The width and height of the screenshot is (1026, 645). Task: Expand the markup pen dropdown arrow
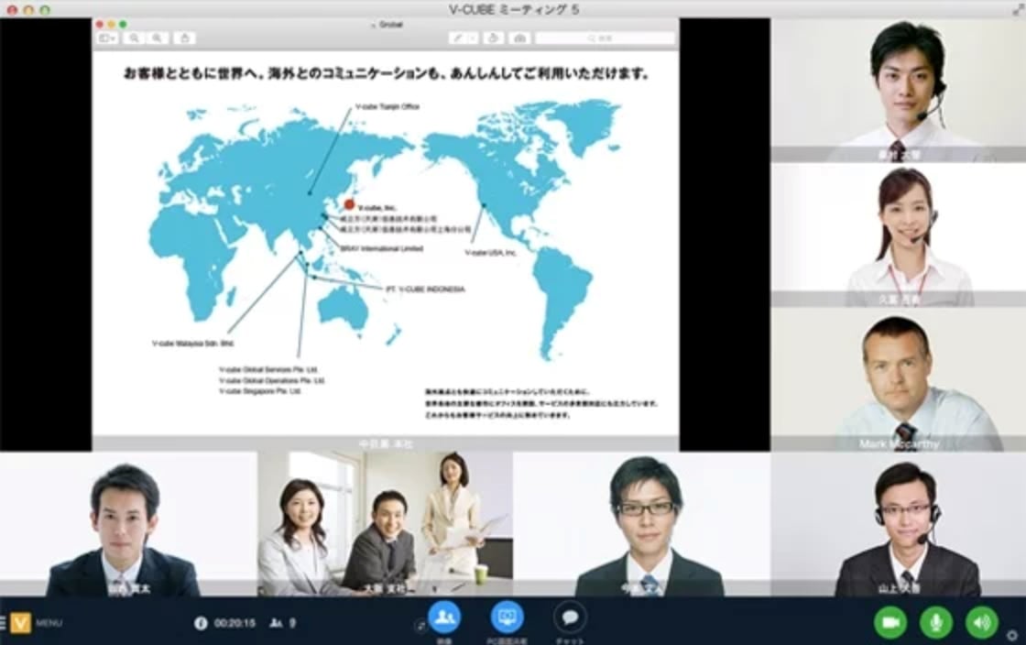tap(472, 38)
